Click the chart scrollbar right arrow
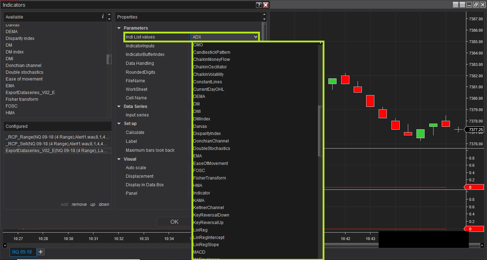This screenshot has height=260, width=487. [482, 245]
